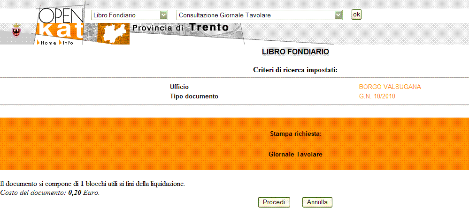Viewport: 469px width, 223px height.
Task: Click the LIBRO FONDIARIO heading
Action: click(x=295, y=52)
